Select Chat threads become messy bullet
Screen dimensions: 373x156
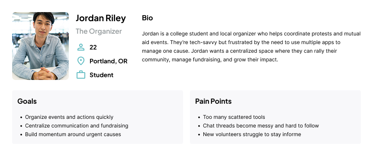(261, 126)
